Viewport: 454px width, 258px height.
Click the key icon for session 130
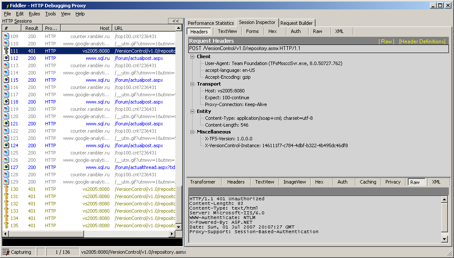click(x=6, y=189)
